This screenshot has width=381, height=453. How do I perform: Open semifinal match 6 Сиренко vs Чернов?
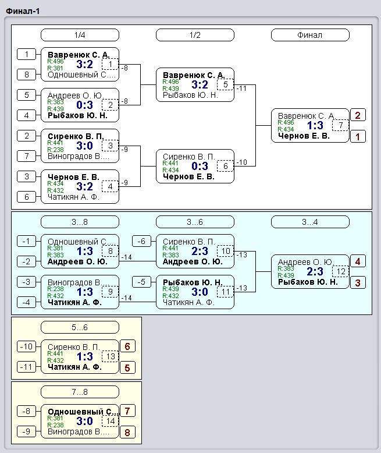point(195,167)
